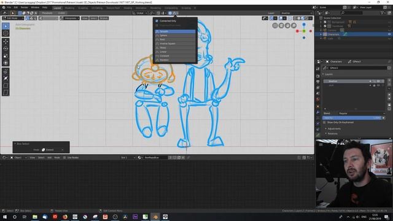This screenshot has width=393, height=221.
Task: Choose Sphere falloff from the list
Action: click(x=175, y=36)
